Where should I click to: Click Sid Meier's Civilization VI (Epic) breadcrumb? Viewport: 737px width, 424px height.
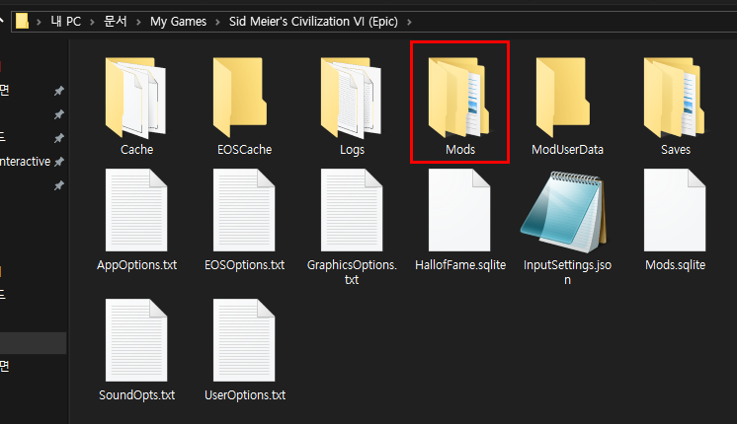(313, 22)
